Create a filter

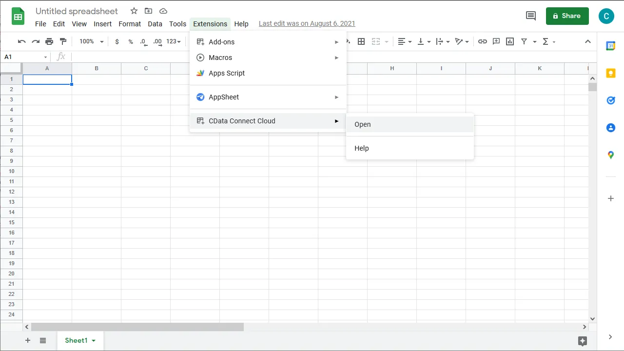tap(524, 41)
